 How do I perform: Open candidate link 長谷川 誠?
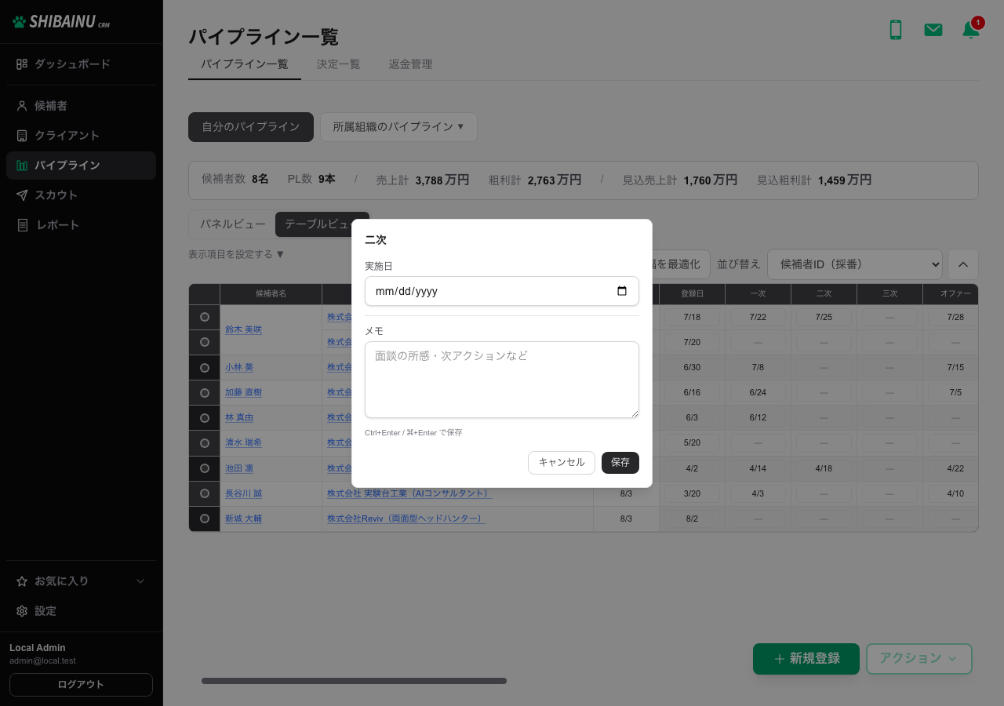click(243, 493)
